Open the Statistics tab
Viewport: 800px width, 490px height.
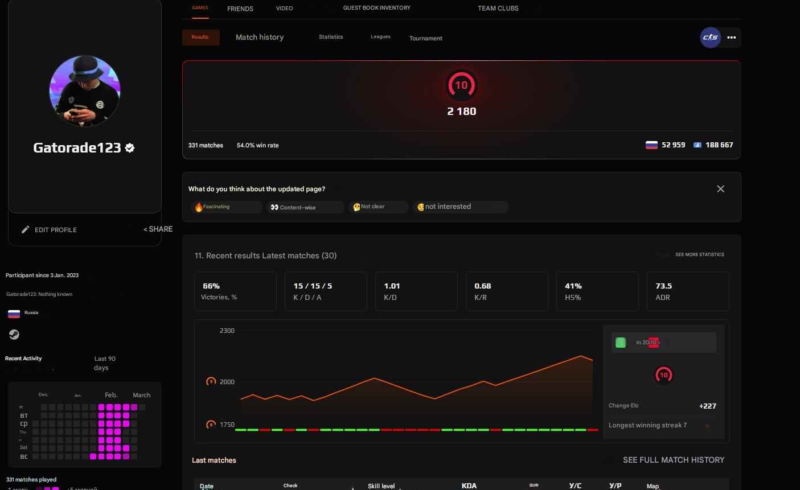tap(331, 36)
